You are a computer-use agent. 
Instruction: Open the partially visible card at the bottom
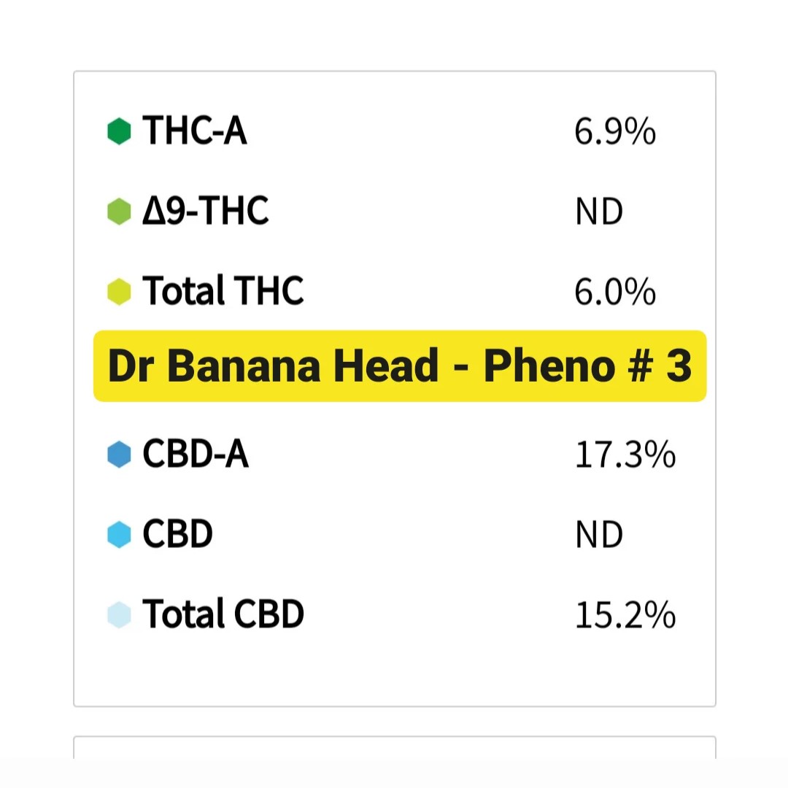394,750
